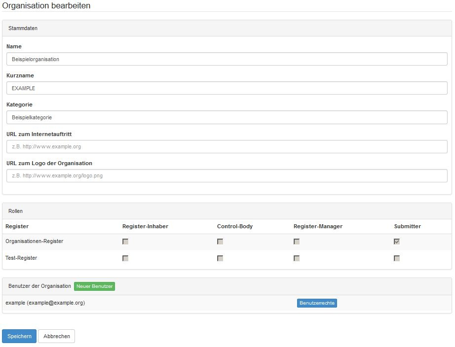The image size is (455, 347).
Task: Enable Submitter for Test-Register
Action: [x=397, y=258]
